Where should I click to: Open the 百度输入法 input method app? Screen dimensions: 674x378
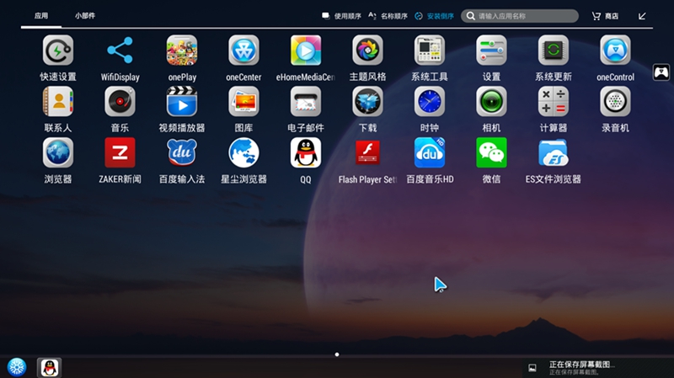(x=182, y=153)
